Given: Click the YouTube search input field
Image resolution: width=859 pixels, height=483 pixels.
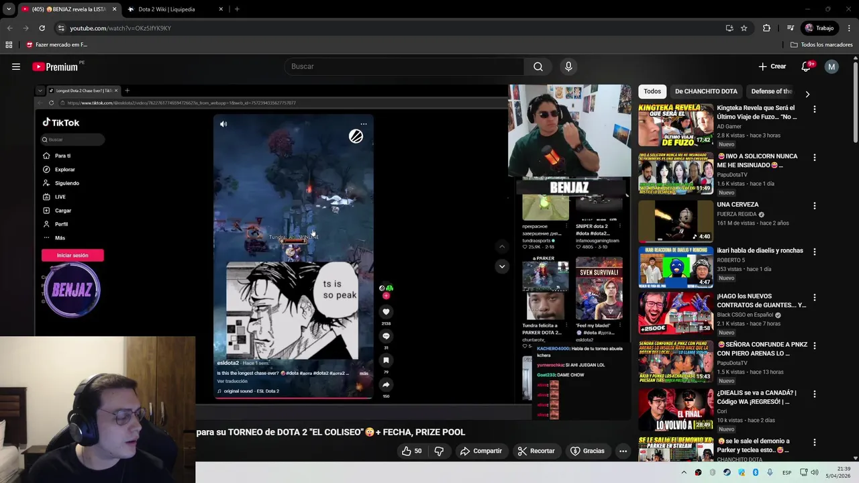Looking at the screenshot, I should pyautogui.click(x=405, y=66).
